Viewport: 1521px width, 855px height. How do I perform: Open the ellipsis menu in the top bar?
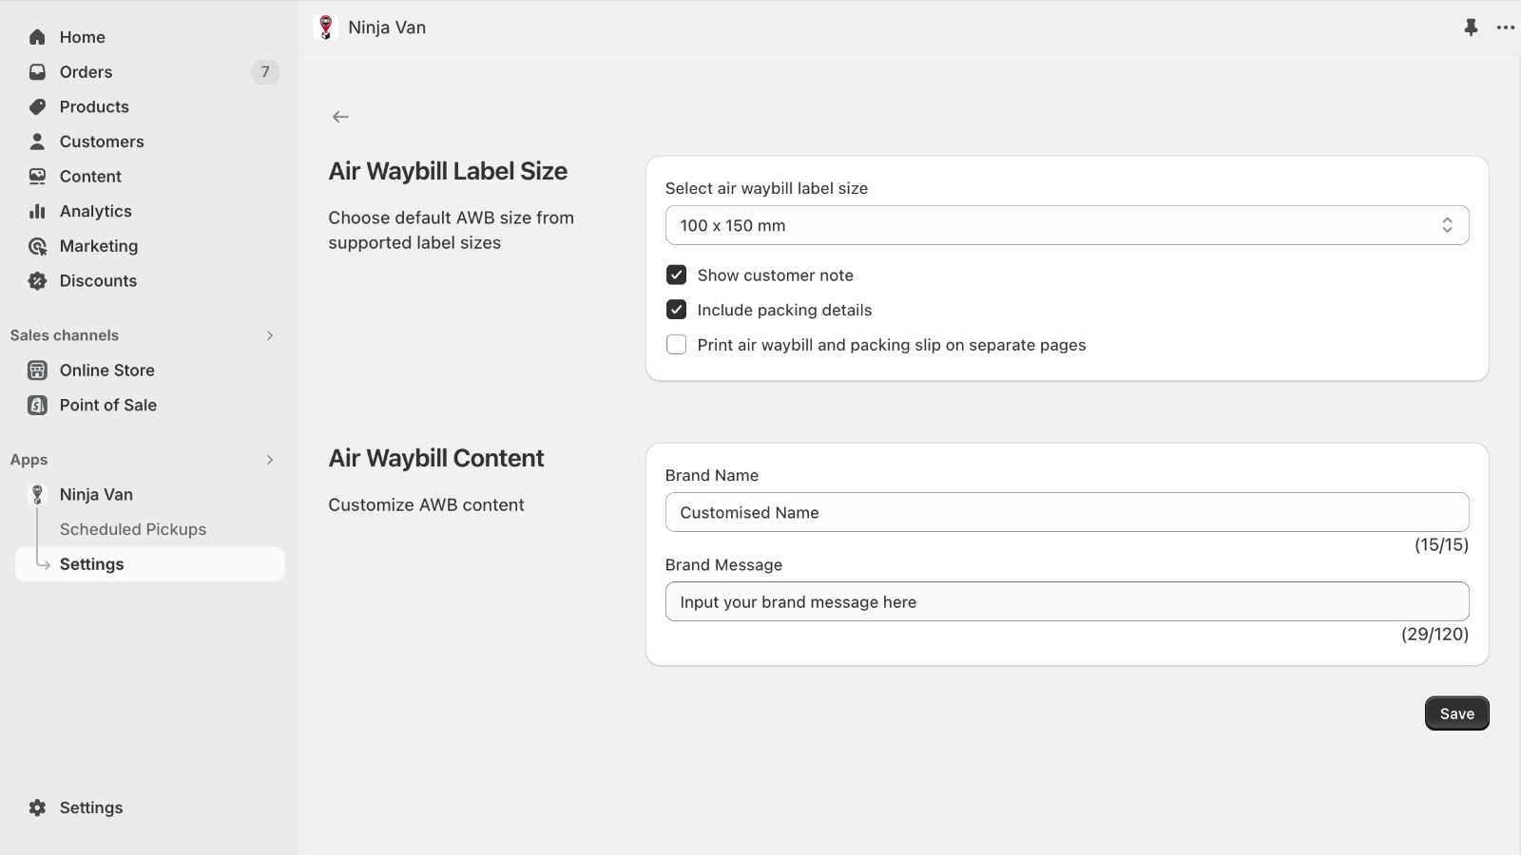1506,28
